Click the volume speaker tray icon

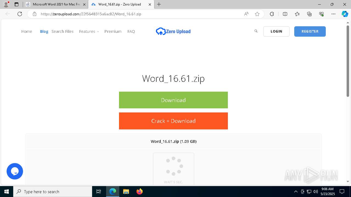315,192
